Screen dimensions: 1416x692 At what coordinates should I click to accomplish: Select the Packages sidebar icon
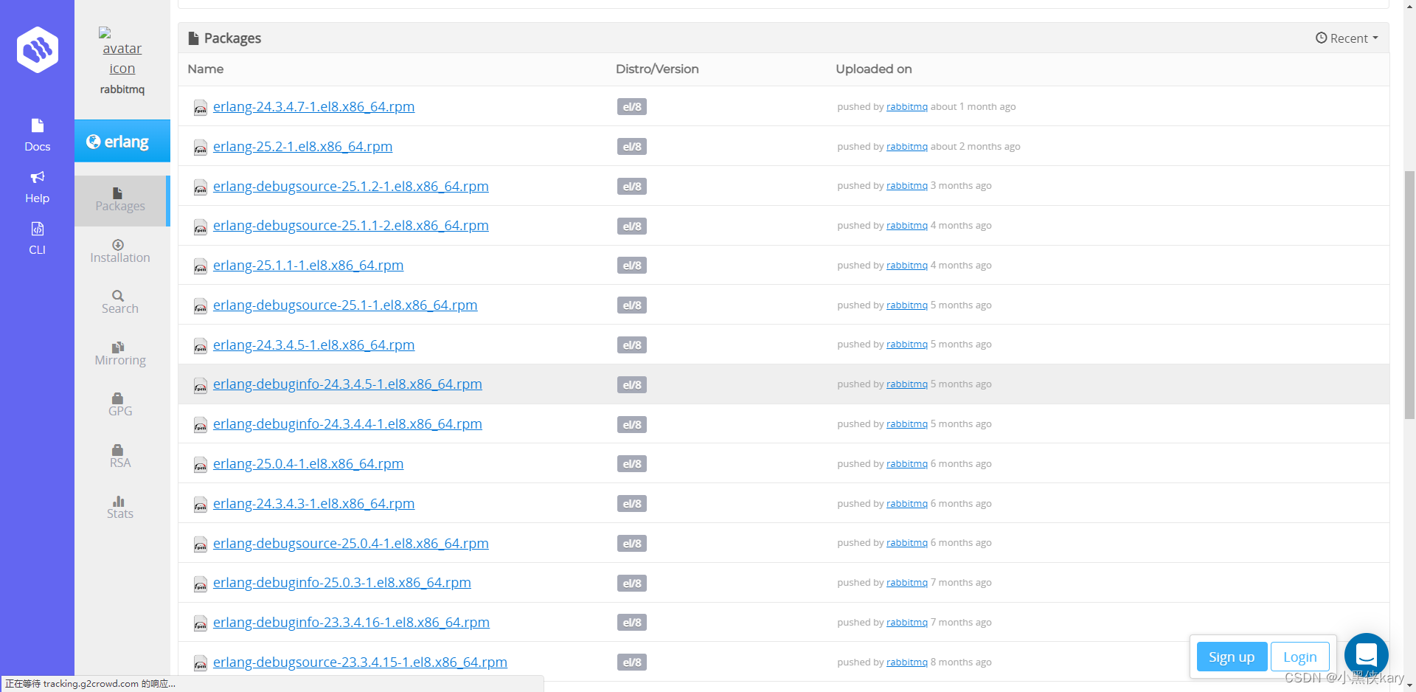point(117,193)
